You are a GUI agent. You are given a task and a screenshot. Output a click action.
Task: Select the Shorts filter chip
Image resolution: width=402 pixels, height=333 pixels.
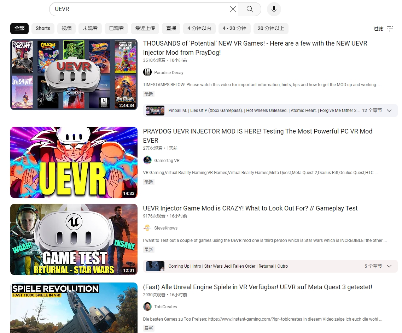click(43, 28)
